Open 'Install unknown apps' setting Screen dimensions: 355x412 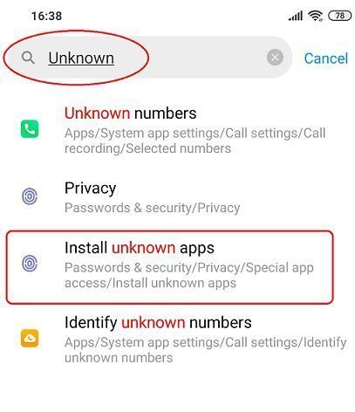(170, 267)
